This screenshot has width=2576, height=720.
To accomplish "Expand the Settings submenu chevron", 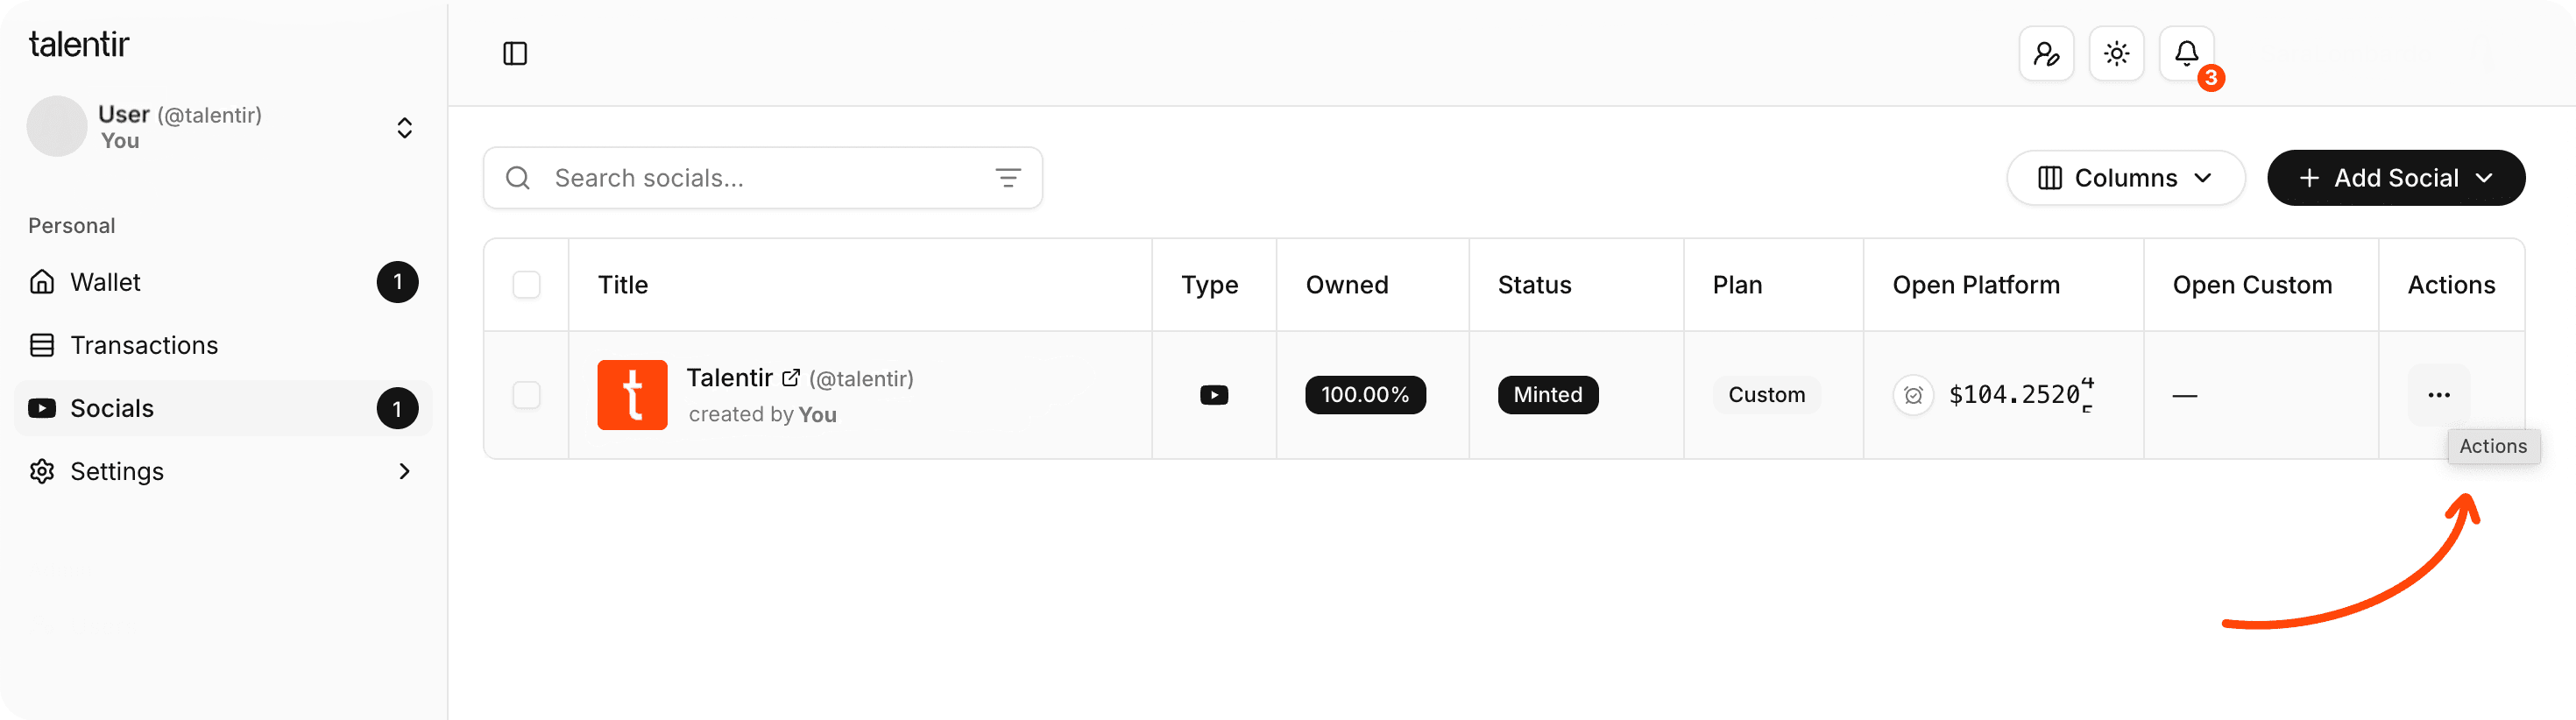I will click(x=404, y=471).
